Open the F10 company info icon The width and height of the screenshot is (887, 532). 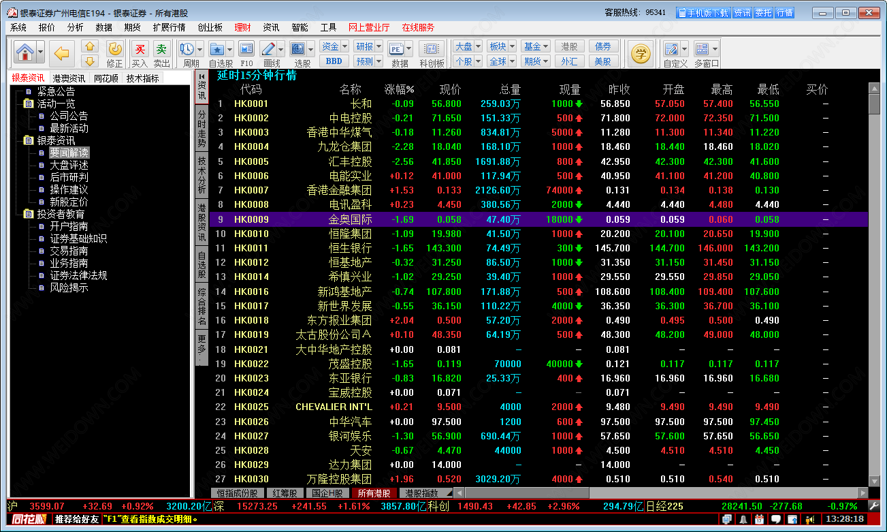[246, 49]
